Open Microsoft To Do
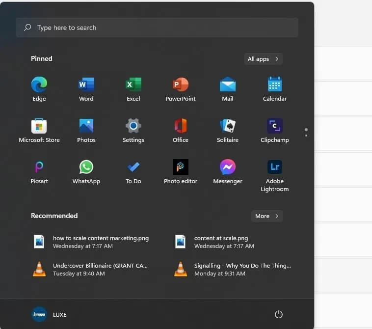The image size is (372, 329). click(133, 172)
